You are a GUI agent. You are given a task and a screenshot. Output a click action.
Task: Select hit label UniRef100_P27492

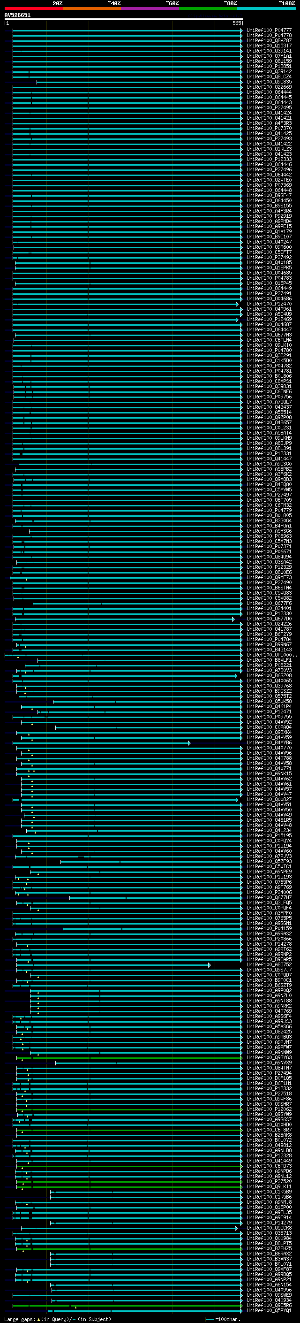[x=269, y=257]
